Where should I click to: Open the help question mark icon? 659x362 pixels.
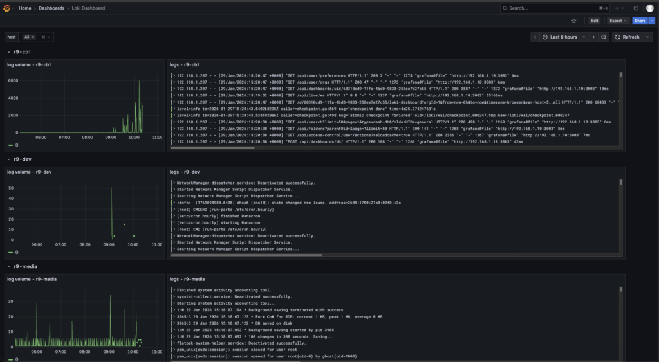pos(636,8)
